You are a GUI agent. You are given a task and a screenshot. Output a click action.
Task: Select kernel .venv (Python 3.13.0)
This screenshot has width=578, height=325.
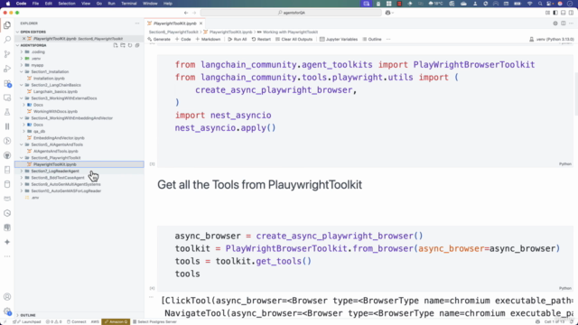pos(552,39)
